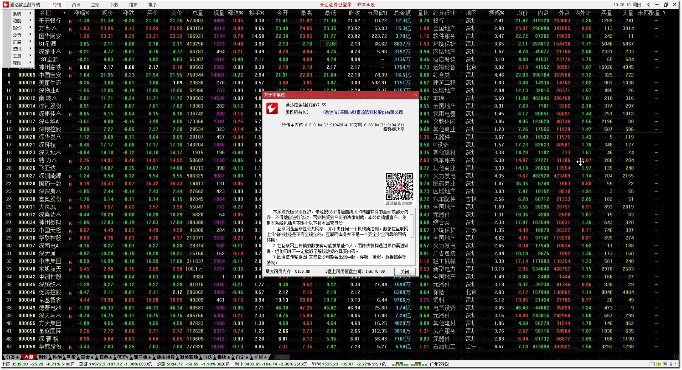Sort by the 振幅% column header

pyautogui.click(x=497, y=13)
